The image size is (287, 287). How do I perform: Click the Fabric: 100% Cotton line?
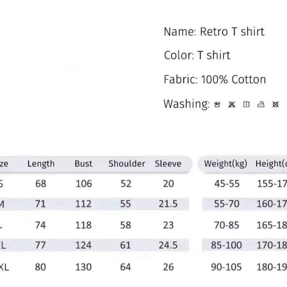214,79
